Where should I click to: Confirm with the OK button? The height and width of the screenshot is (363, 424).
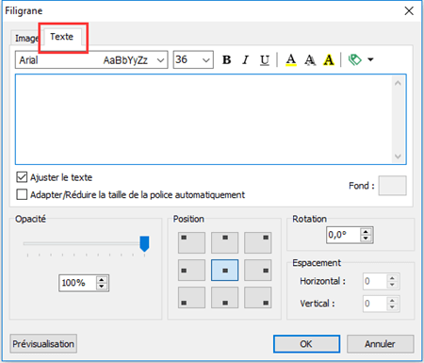pyautogui.click(x=306, y=344)
